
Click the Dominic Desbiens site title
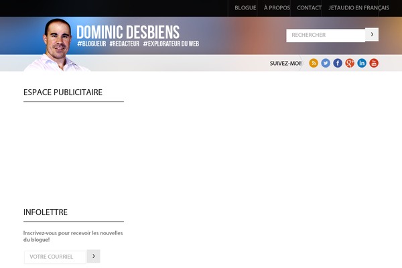coord(128,32)
